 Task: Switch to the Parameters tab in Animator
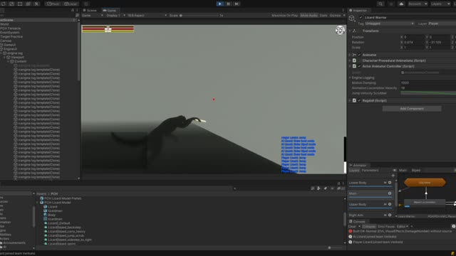click(370, 171)
